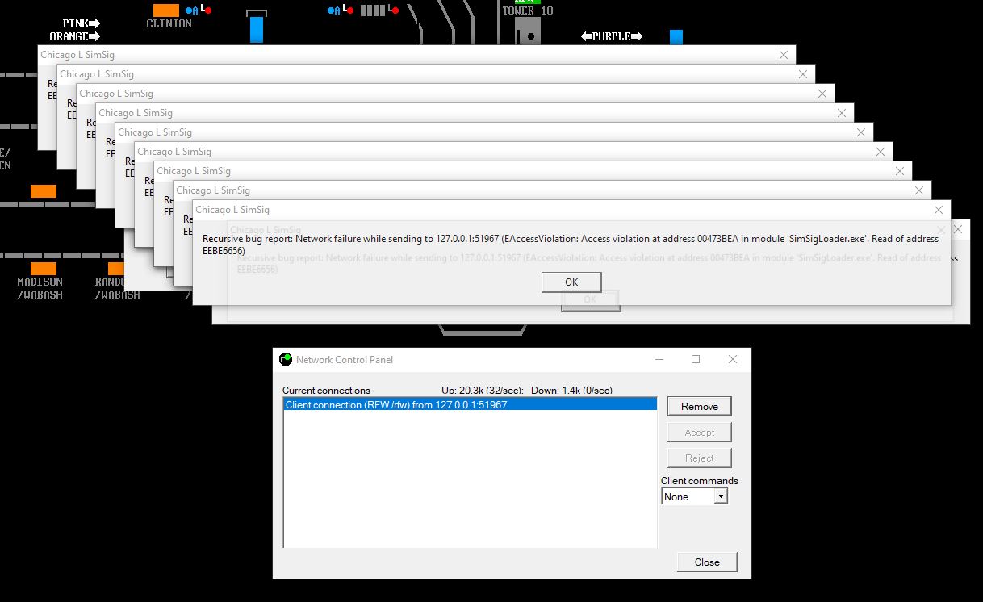Click the Network Control Panel status icon
Image resolution: width=983 pixels, height=602 pixels.
click(286, 359)
